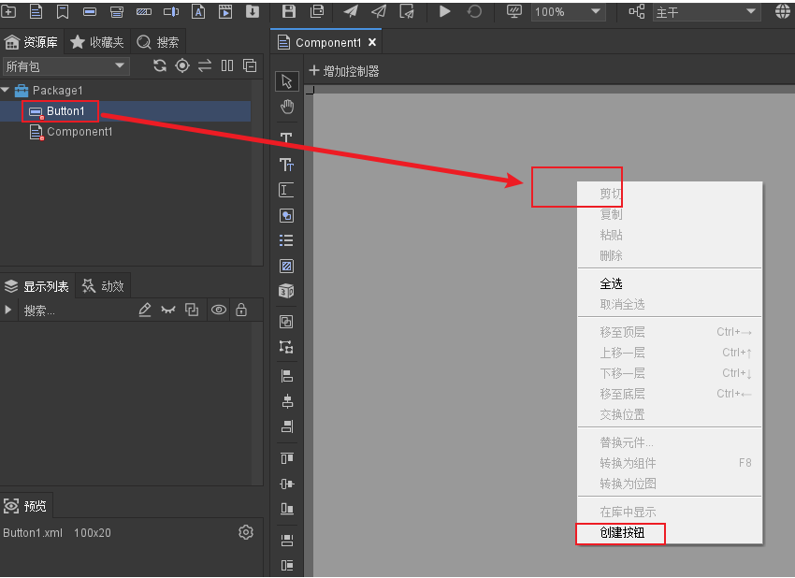Choose 创建按钮 from context menu
795x578 pixels.
click(x=622, y=533)
